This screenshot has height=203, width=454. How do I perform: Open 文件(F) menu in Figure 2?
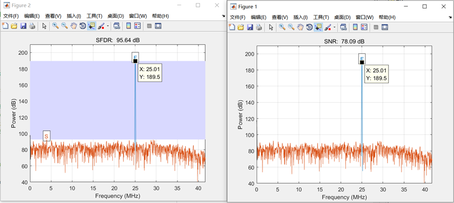click(10, 16)
